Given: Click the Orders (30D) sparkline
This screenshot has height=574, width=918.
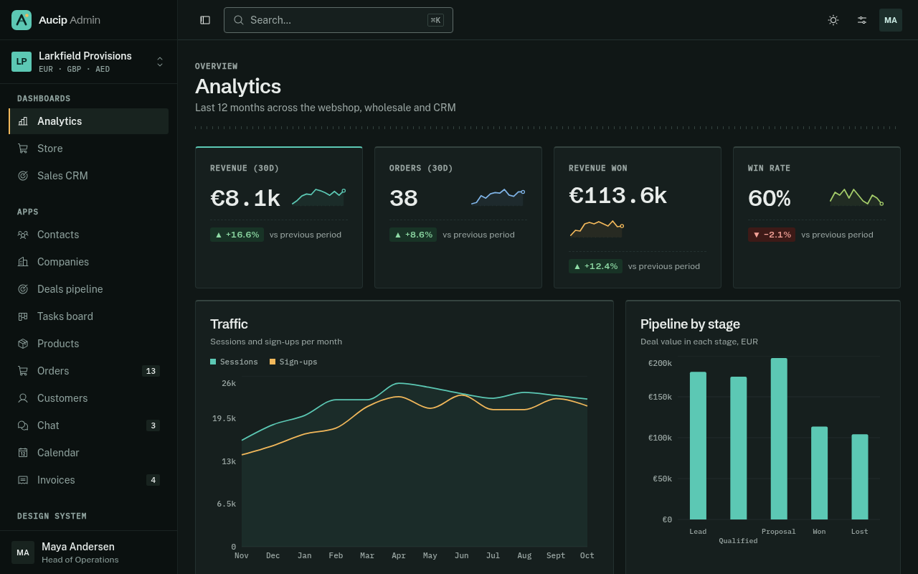Looking at the screenshot, I should [x=498, y=197].
